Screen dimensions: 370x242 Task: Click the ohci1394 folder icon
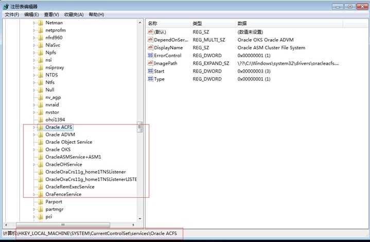41,119
